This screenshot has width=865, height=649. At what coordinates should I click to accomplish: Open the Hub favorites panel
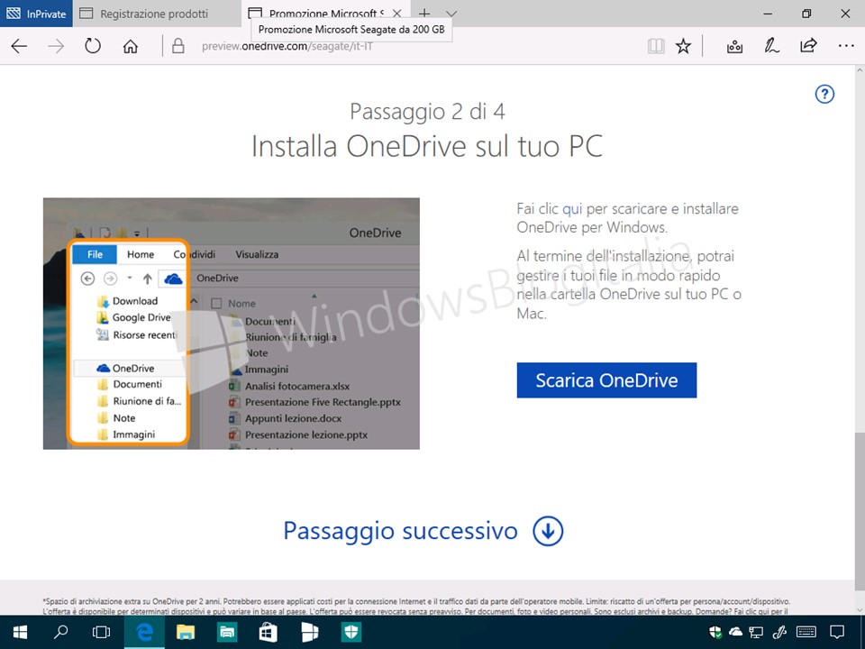(x=734, y=46)
